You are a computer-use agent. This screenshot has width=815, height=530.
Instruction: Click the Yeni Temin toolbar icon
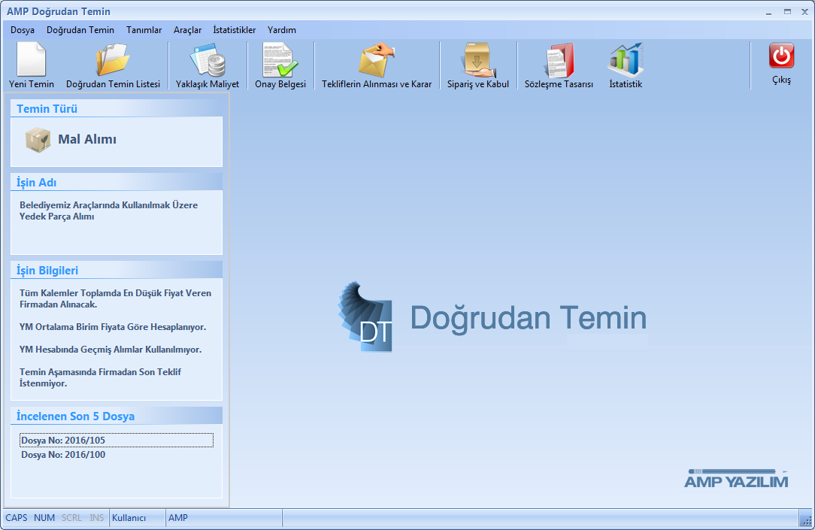coord(32,60)
